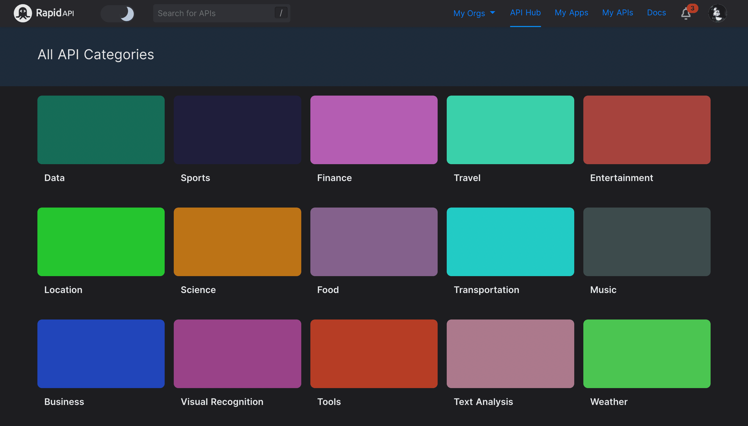Focus the Search for APIs field
Viewport: 748px width, 426px height.
[222, 13]
